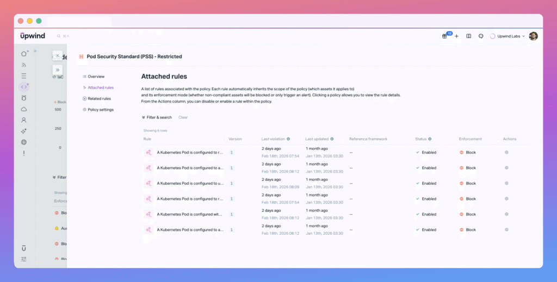Viewport: 557px width, 282px height.
Task: Open the chat bubble icon in header
Action: click(x=481, y=36)
